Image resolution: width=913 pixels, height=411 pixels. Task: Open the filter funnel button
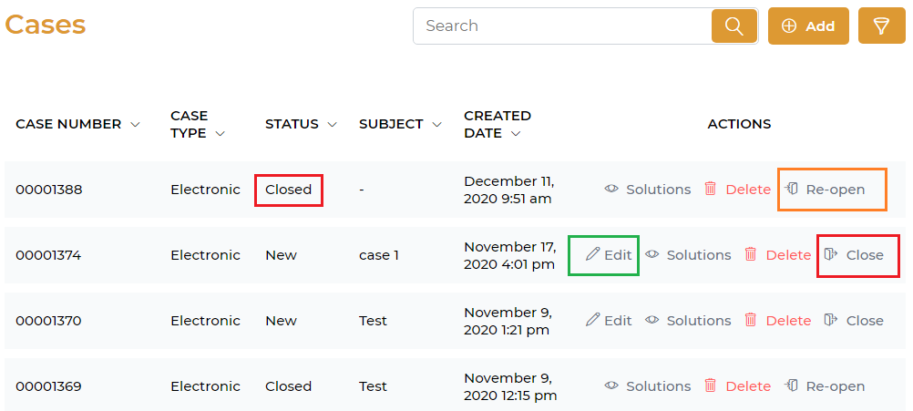coord(881,26)
